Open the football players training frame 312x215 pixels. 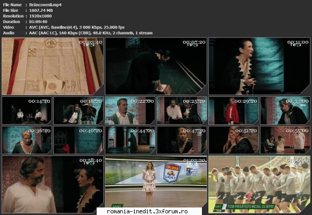click(259, 184)
